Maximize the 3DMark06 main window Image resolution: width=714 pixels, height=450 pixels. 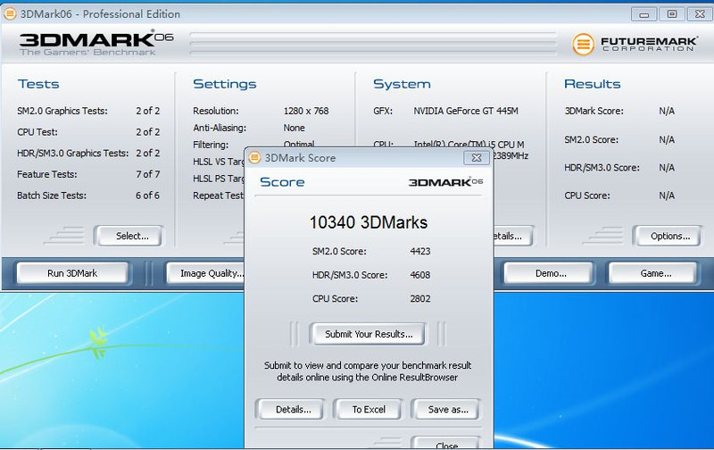(x=672, y=14)
